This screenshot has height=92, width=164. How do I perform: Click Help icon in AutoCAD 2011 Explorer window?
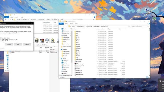click(x=149, y=24)
